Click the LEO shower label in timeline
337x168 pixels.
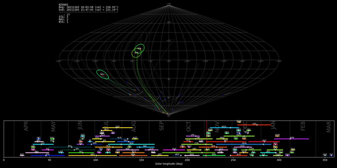click(221, 149)
